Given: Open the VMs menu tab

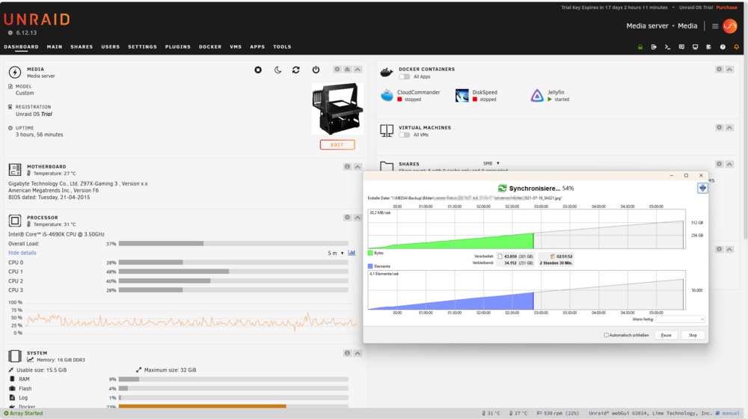Looking at the screenshot, I should click(x=236, y=47).
